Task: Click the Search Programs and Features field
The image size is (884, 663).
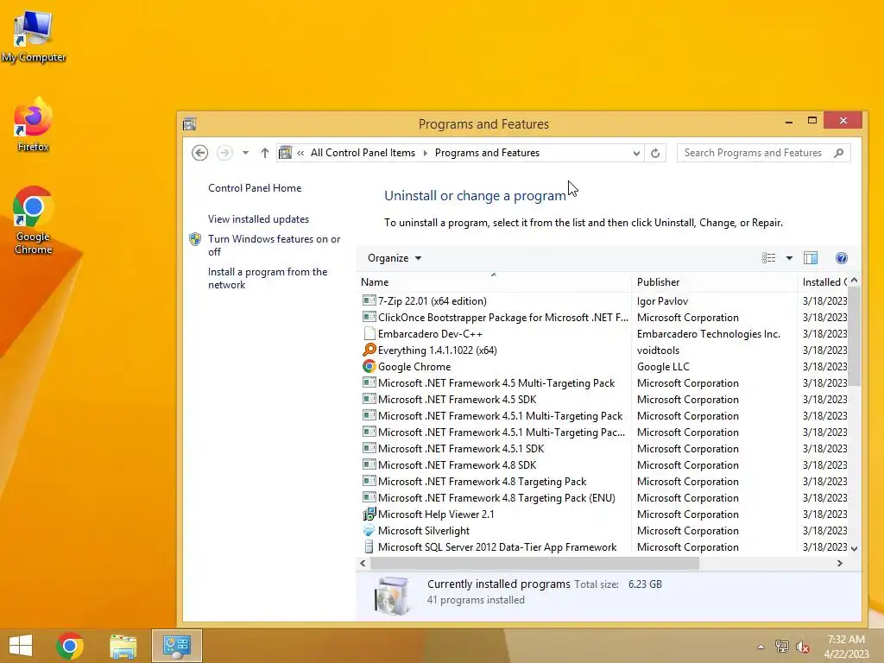Action: pos(763,153)
